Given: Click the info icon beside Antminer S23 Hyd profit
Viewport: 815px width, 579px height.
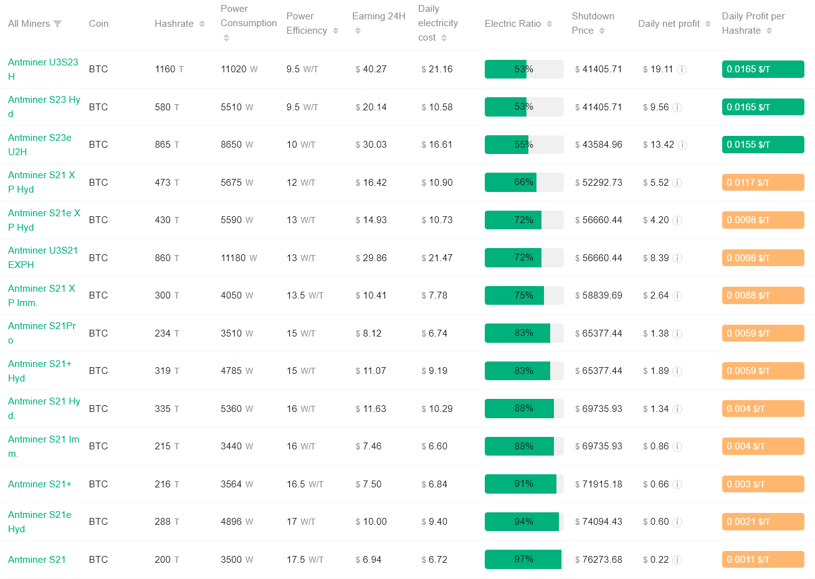Looking at the screenshot, I should point(679,107).
